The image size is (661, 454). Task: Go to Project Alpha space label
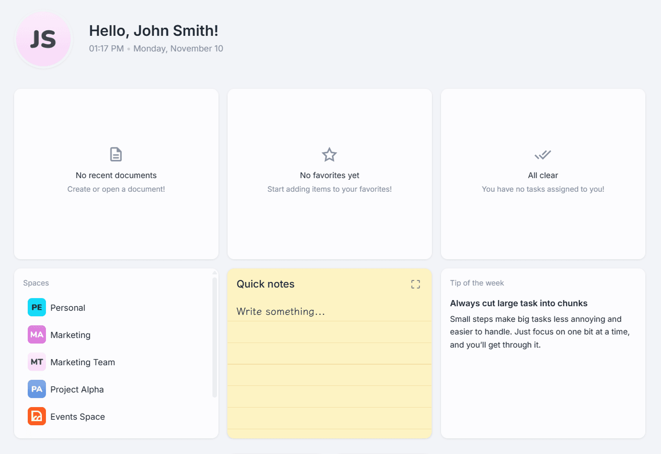click(x=77, y=389)
